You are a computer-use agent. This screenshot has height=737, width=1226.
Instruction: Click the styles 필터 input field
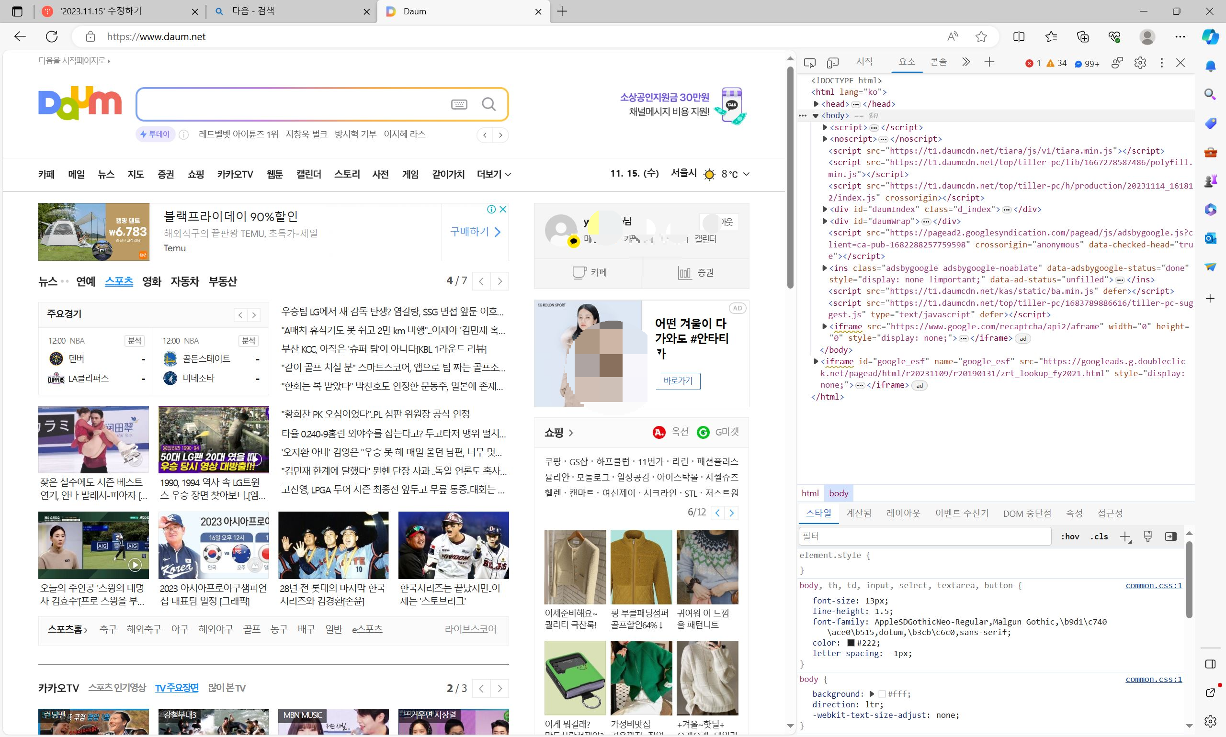(924, 536)
